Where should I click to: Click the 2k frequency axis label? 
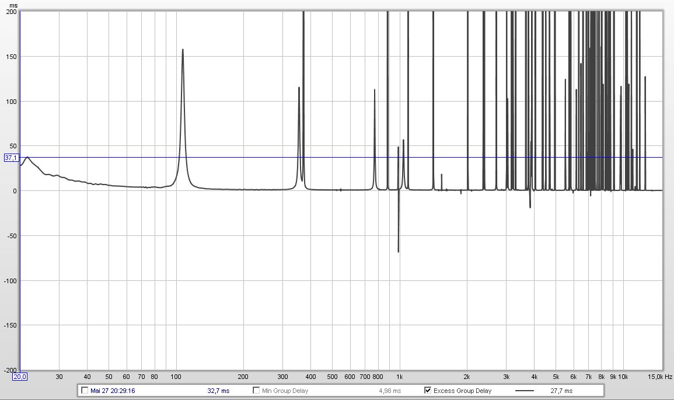466,377
